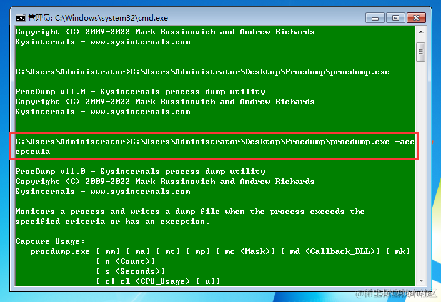Click the '[-n <Count>]' option line
441x302 pixels.
point(126,261)
